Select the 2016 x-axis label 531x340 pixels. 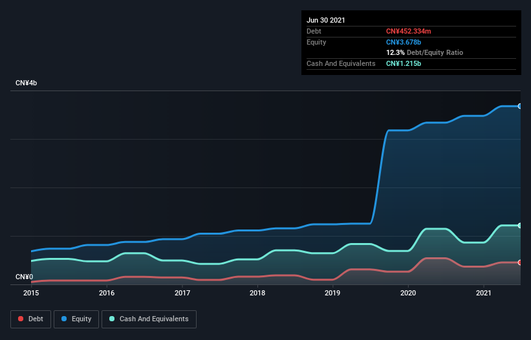[x=107, y=293]
